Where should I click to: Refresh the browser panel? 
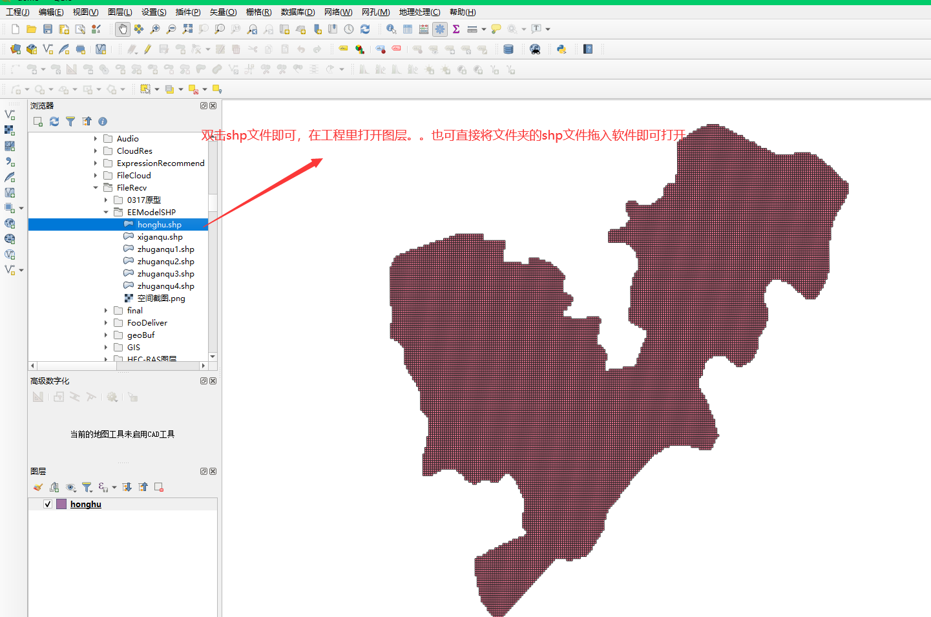point(54,121)
